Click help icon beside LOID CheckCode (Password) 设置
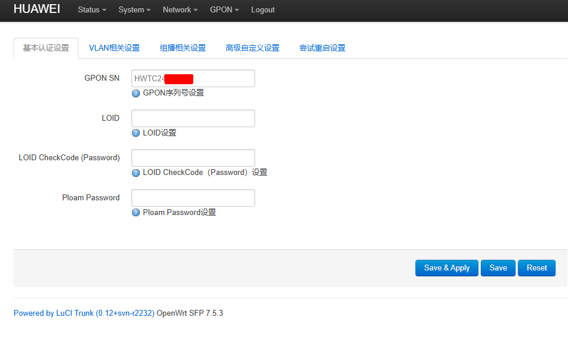The image size is (568, 337). coord(136,173)
